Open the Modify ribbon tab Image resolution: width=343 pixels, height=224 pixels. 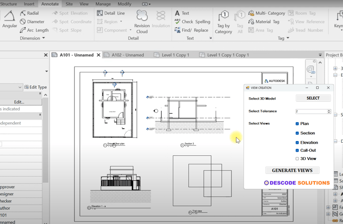point(125,4)
